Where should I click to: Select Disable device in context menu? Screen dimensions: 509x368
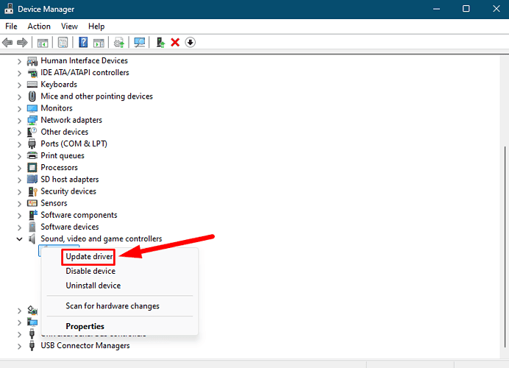tap(90, 271)
